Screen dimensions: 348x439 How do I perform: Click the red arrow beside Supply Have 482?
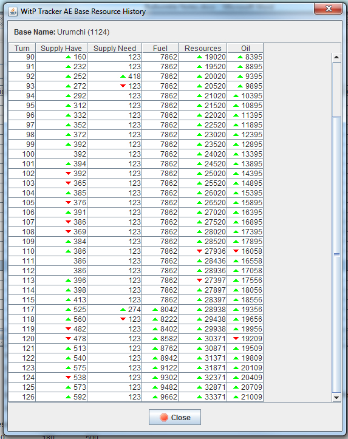(68, 328)
